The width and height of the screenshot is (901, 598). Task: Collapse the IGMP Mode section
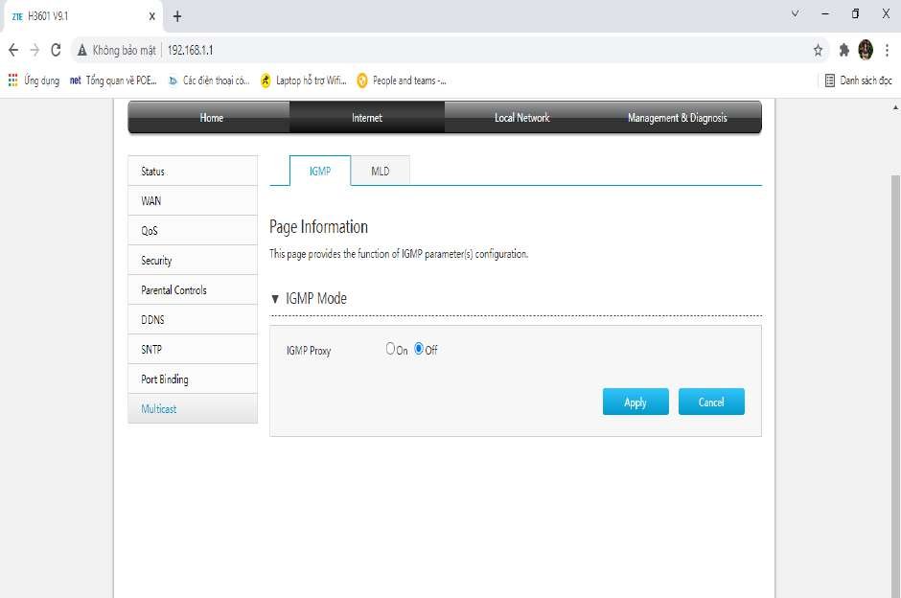(275, 299)
